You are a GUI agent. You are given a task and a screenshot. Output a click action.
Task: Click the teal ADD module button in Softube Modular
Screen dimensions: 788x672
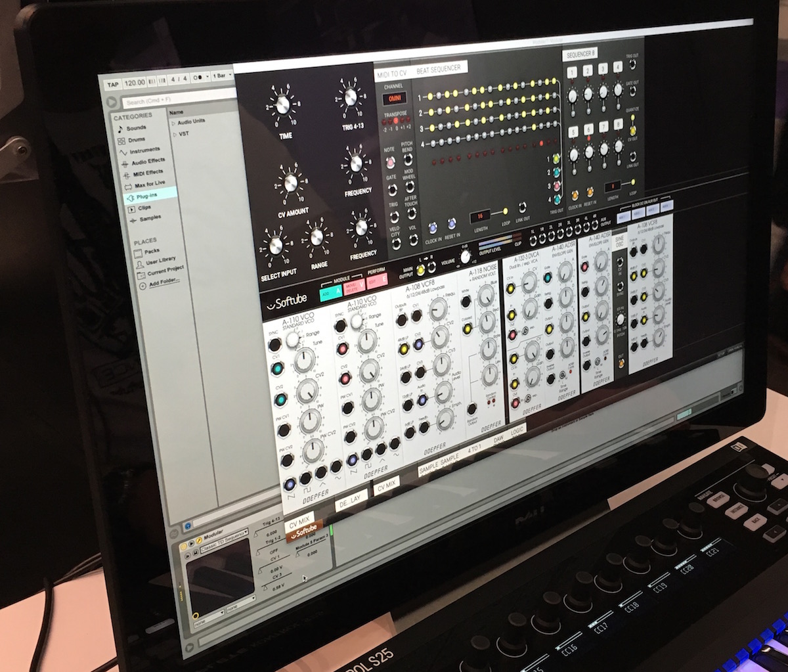329,294
